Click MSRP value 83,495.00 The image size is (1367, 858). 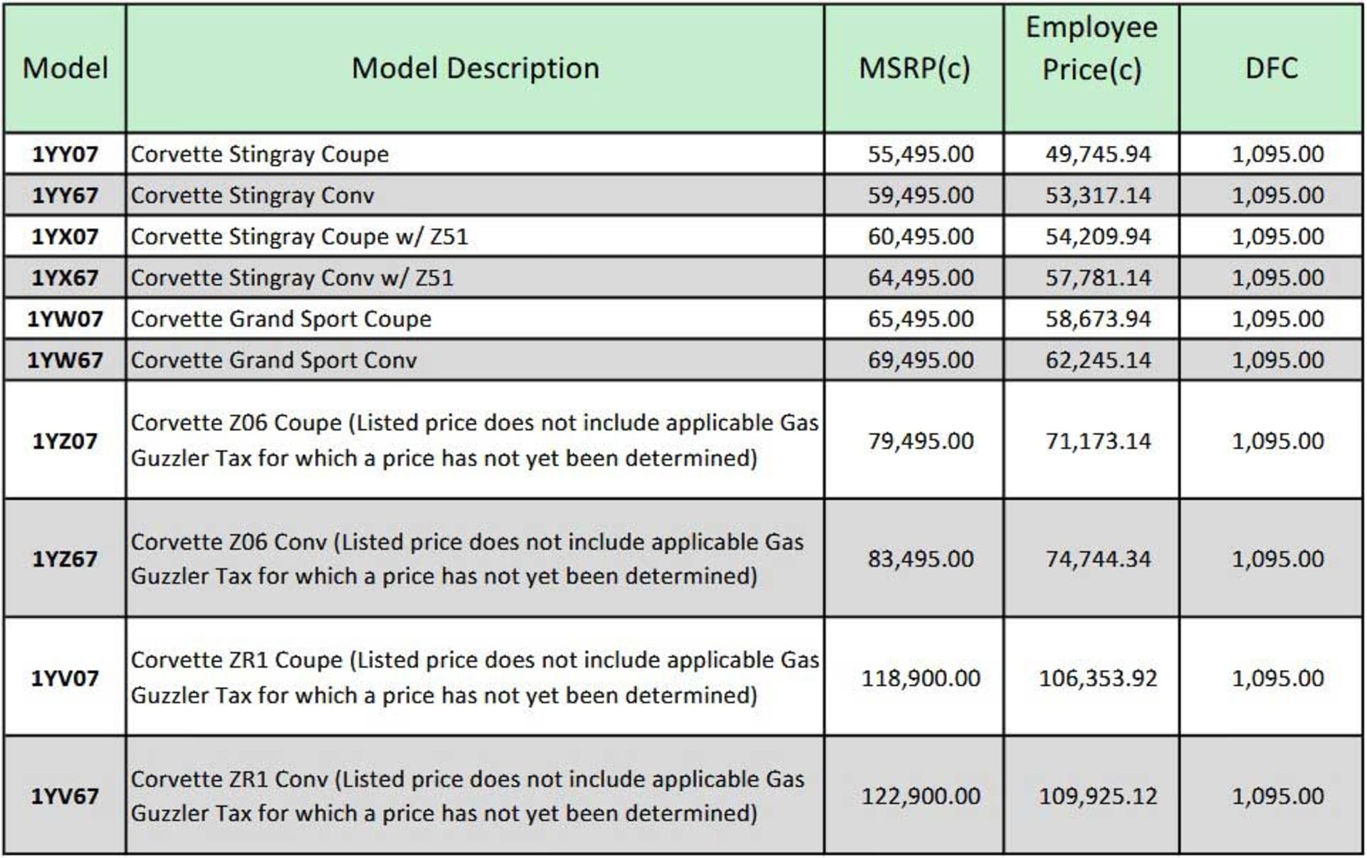pos(920,559)
